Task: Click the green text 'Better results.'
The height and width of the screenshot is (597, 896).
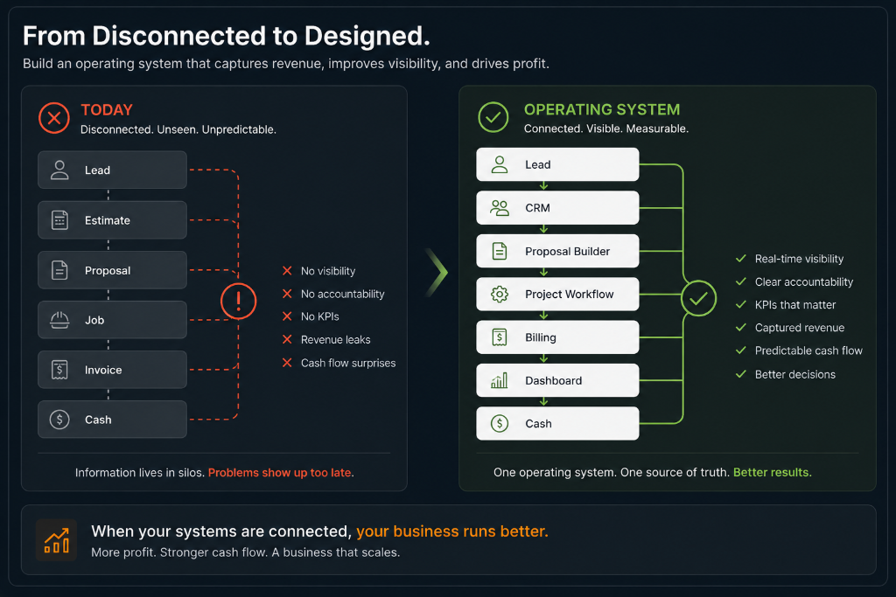Action: pos(773,472)
